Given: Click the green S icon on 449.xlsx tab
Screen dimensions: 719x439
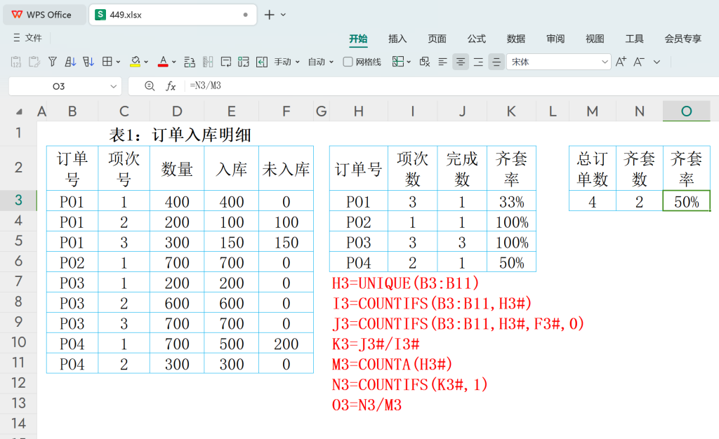Looking at the screenshot, I should click(x=100, y=15).
